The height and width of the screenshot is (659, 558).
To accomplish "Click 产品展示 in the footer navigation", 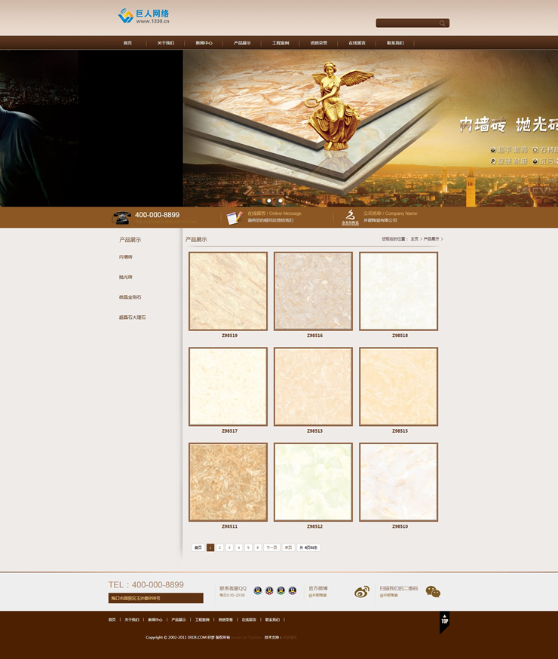I will 179,620.
